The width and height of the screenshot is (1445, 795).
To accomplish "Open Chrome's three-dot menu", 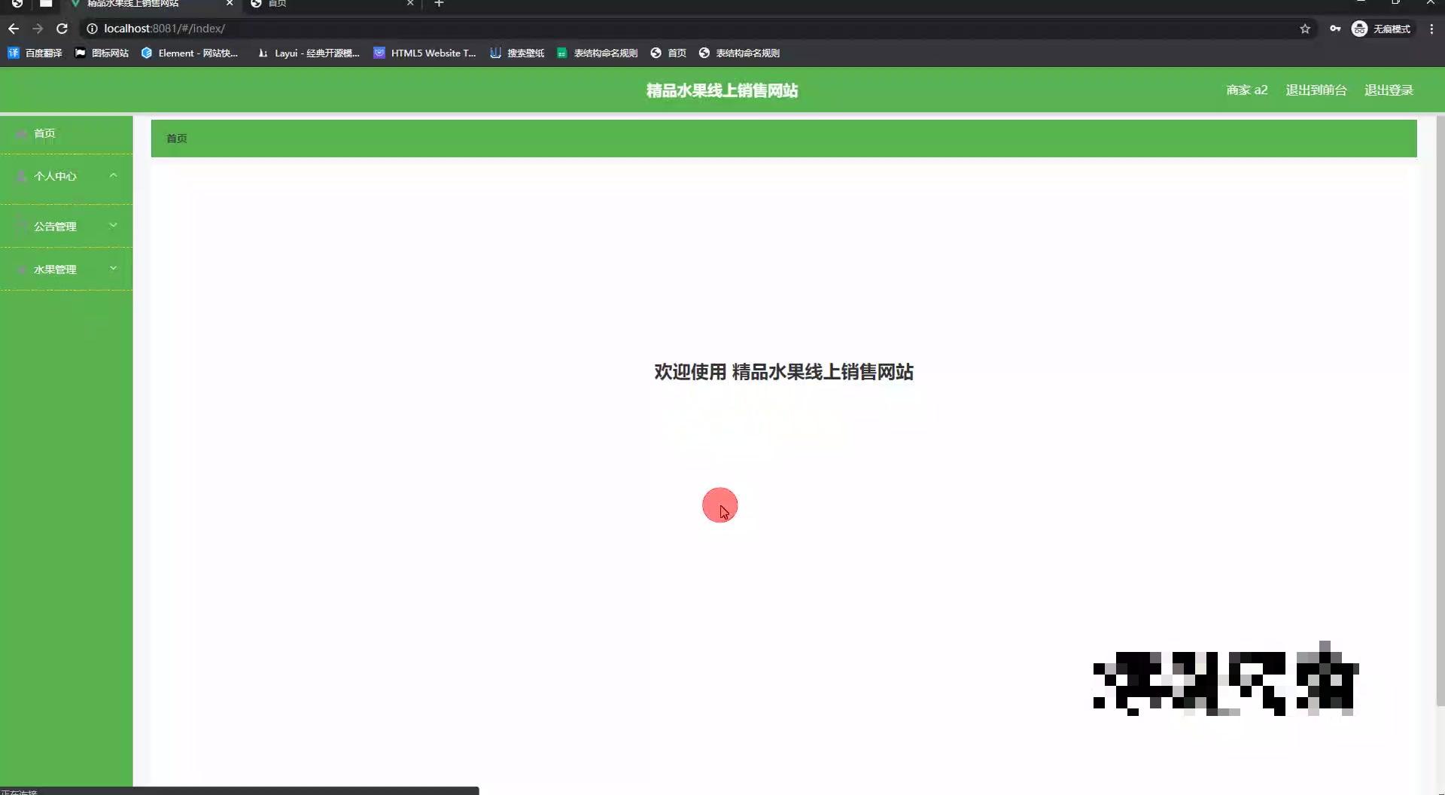I will click(1433, 29).
